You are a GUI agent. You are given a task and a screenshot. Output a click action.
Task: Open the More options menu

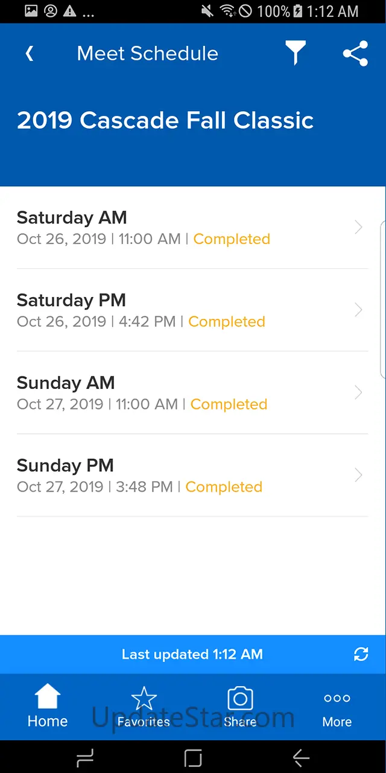[x=337, y=706]
